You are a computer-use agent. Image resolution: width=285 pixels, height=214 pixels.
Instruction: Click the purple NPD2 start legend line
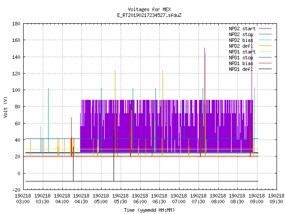pos(265,29)
